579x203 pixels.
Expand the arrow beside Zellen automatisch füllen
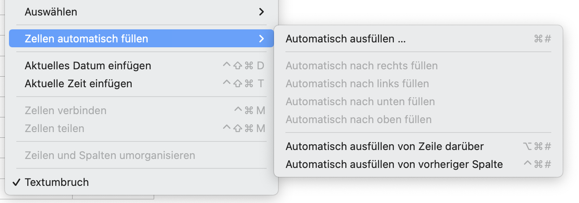click(261, 39)
